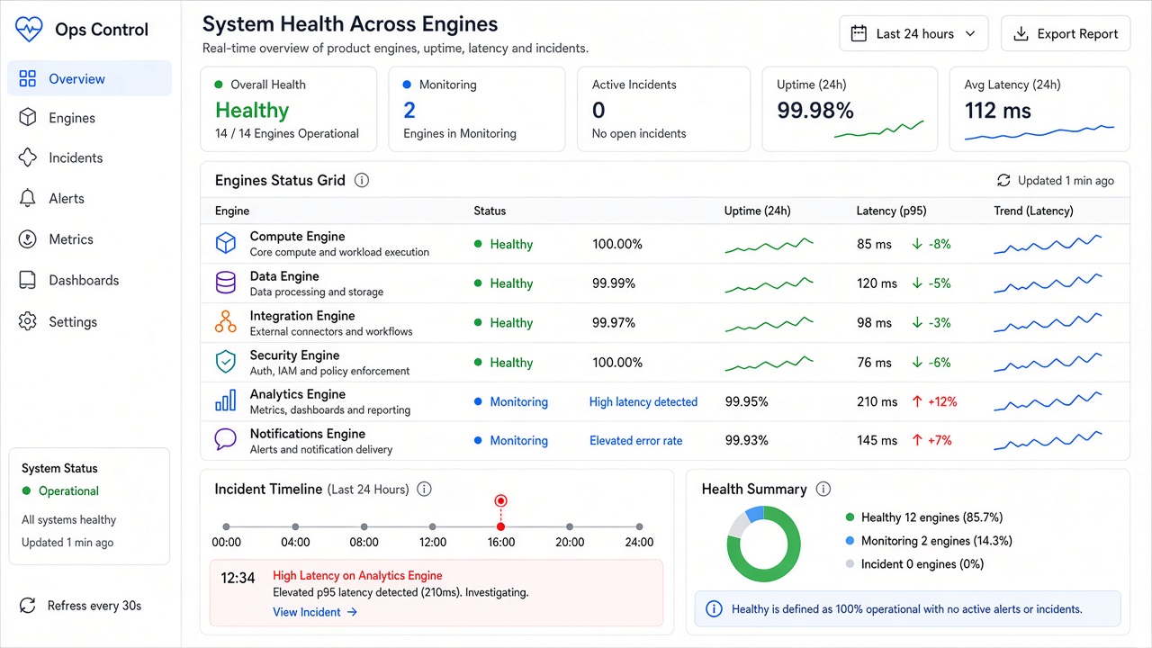1152x648 pixels.
Task: Click the Latency (p95) column header
Action: point(891,211)
